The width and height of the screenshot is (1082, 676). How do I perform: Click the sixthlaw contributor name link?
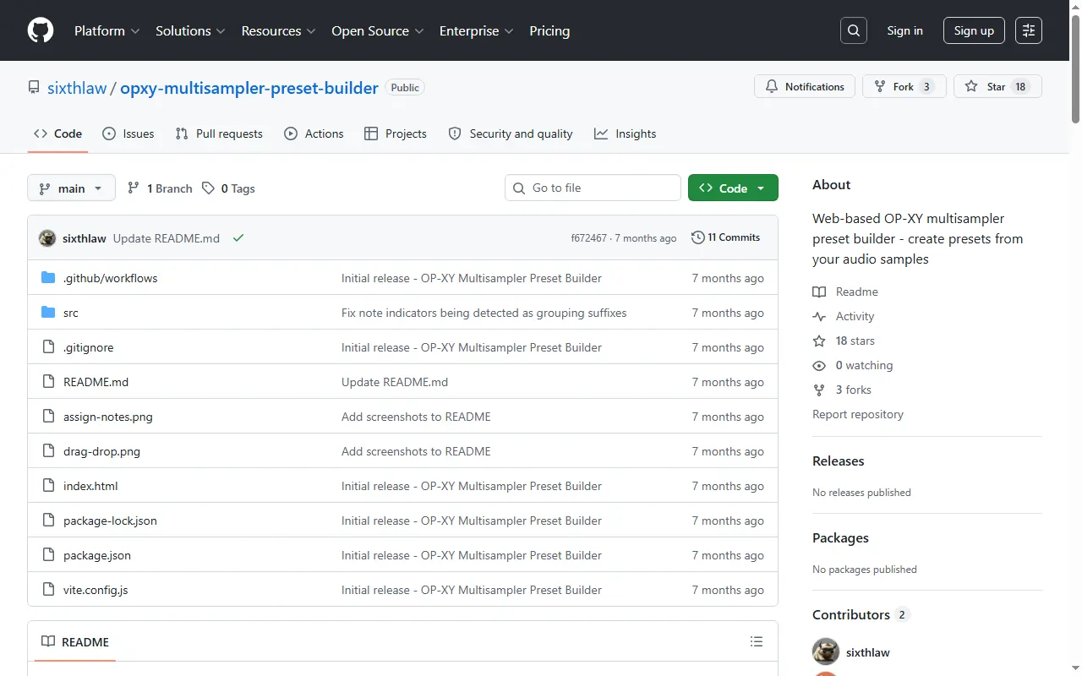[x=868, y=652]
